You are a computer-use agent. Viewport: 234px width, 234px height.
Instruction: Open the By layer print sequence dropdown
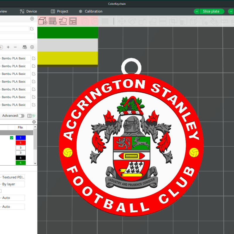(12, 184)
